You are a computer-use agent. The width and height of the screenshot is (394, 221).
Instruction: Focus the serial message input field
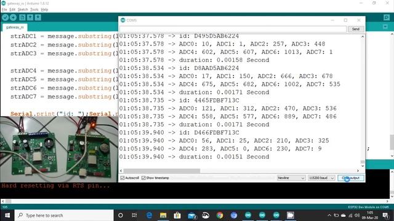point(233,29)
